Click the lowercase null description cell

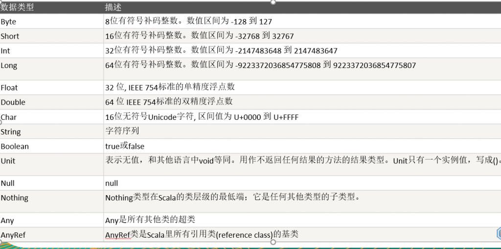[302, 183]
